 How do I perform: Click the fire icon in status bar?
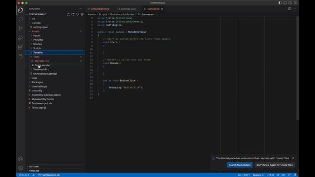(x=33, y=175)
